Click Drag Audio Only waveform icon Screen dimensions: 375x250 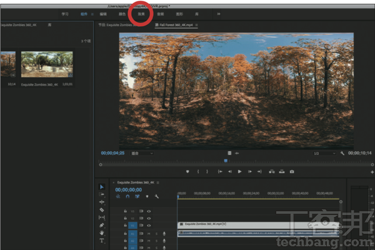pyautogui.click(x=237, y=153)
